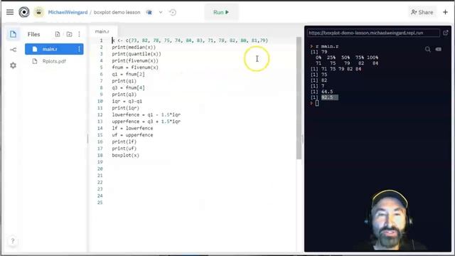Switch to main.r editor tab

click(102, 31)
